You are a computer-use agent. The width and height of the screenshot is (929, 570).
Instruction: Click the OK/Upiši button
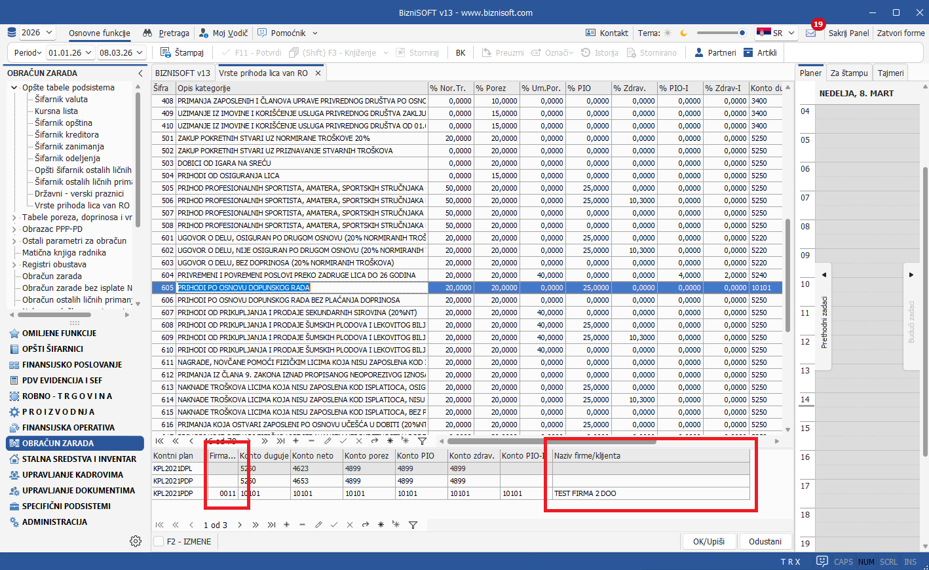[708, 542]
